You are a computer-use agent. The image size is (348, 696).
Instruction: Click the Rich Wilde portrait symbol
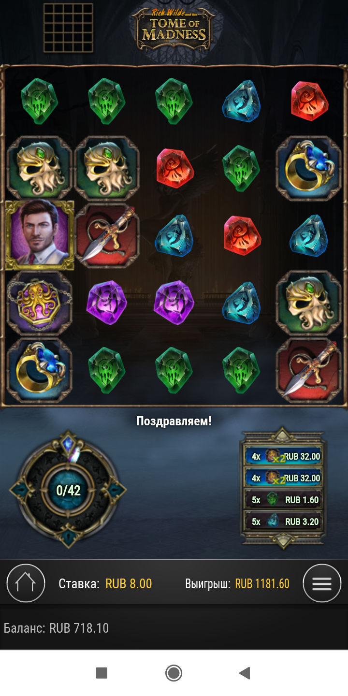tap(40, 235)
